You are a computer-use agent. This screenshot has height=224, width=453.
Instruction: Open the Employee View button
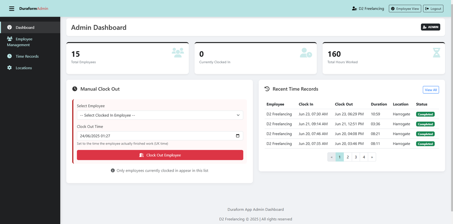(x=405, y=9)
